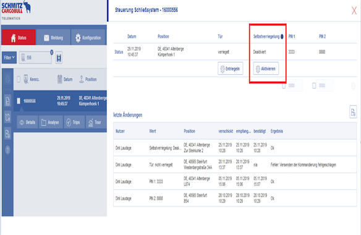
Task: Toggle checkbox for row 16000556
Action: (x=19, y=101)
